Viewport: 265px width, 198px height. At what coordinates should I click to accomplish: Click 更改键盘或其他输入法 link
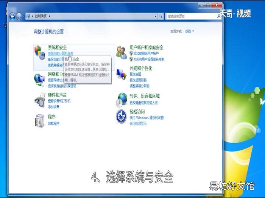tap(143, 103)
